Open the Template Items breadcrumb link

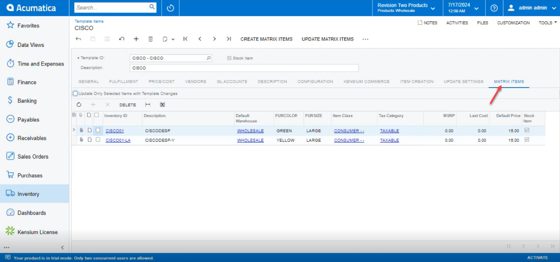point(89,21)
